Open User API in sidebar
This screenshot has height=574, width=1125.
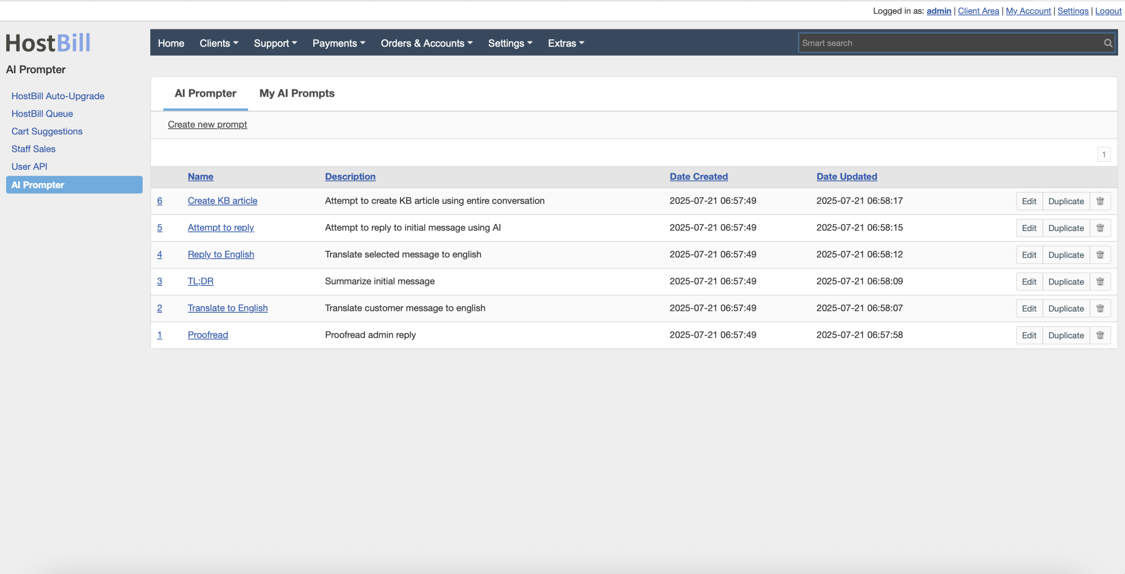29,166
